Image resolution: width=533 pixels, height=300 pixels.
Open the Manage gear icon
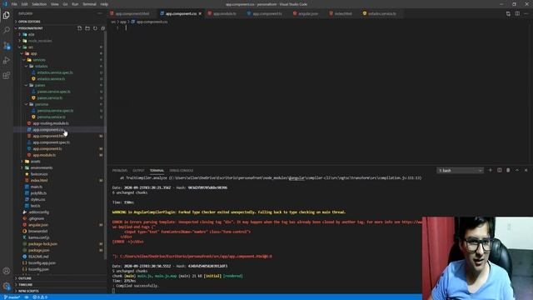(x=7, y=286)
